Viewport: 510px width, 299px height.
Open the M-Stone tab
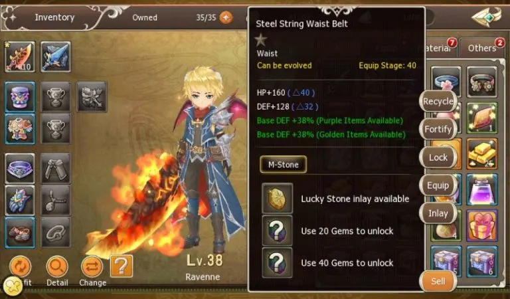[284, 164]
